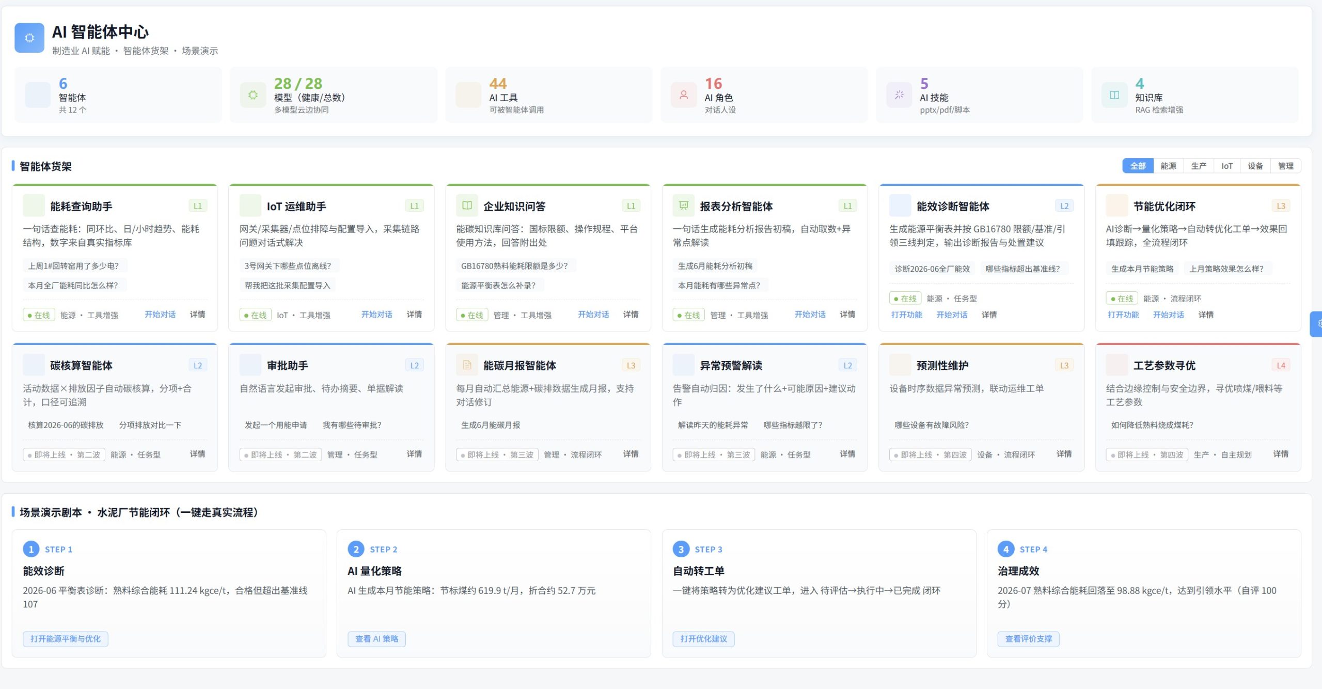The height and width of the screenshot is (689, 1322).
Task: Click the 查看 AI 策略 button
Action: click(x=377, y=639)
